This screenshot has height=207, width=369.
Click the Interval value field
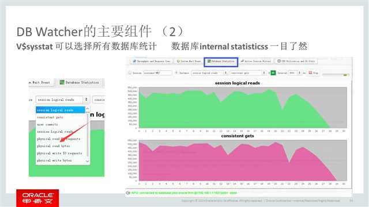(x=292, y=73)
